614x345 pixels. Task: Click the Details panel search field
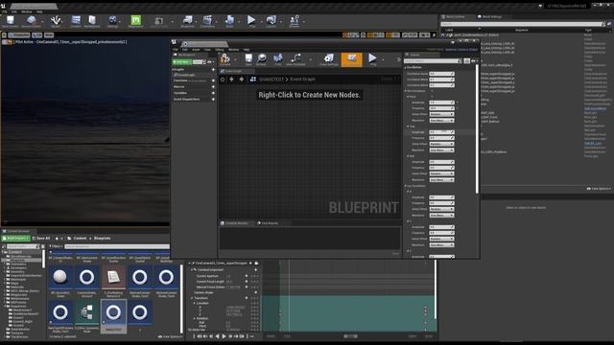tap(433, 61)
